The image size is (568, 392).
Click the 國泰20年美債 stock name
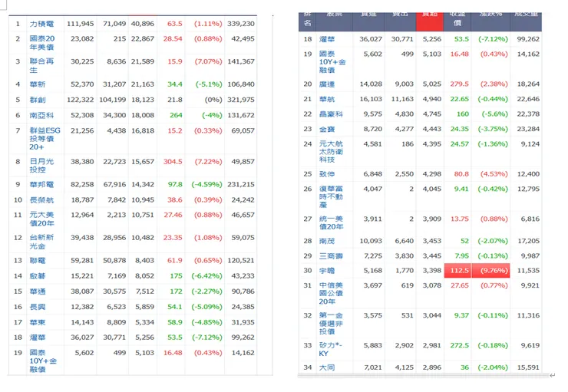point(41,43)
